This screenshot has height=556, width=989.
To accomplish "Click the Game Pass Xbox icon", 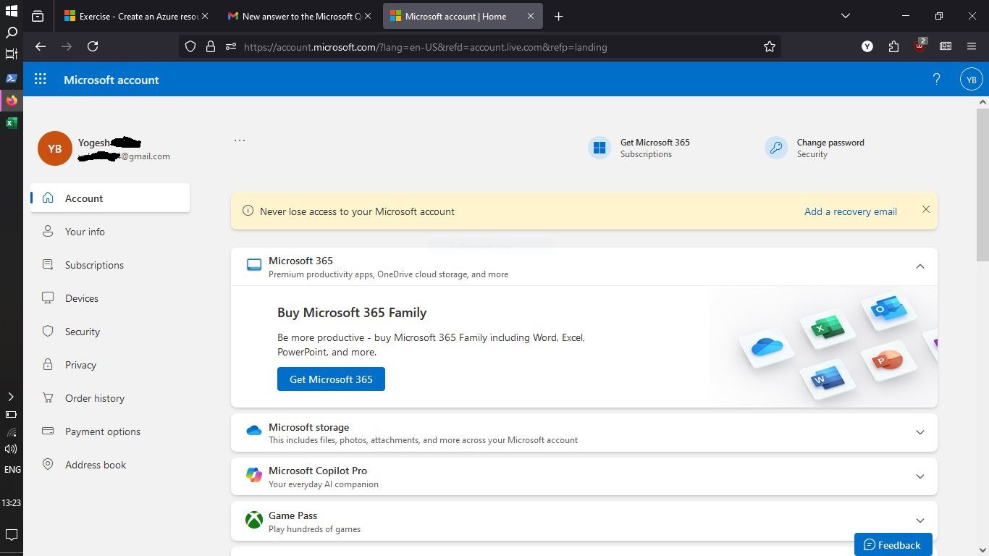I will point(253,520).
